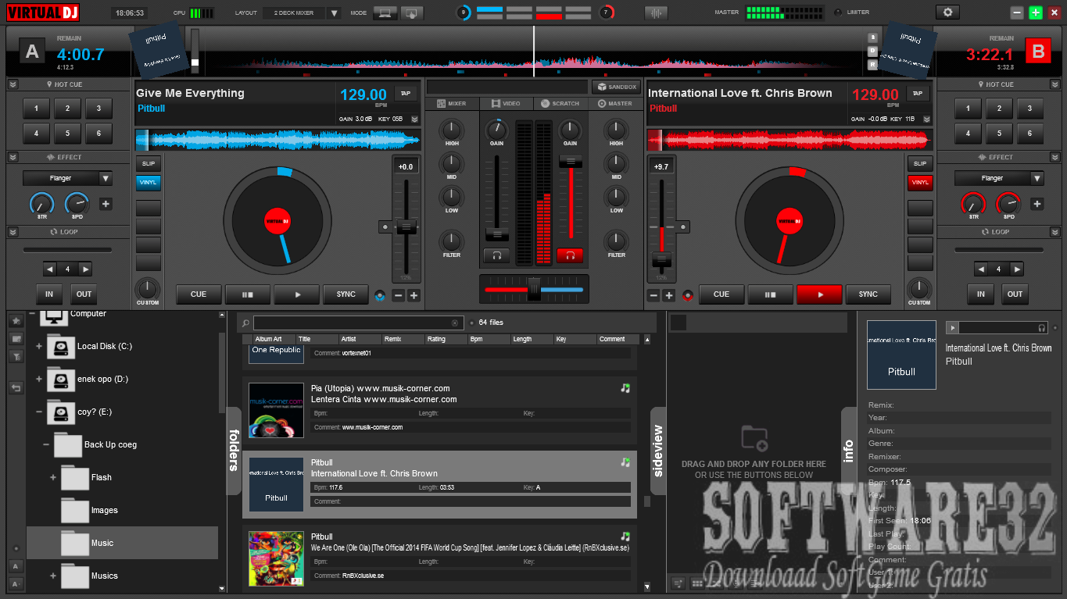Viewport: 1067px width, 599px height.
Task: Add an effect slot with deck A's plus
Action: [x=106, y=204]
